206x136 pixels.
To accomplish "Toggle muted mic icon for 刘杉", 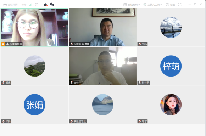I will [140, 44].
